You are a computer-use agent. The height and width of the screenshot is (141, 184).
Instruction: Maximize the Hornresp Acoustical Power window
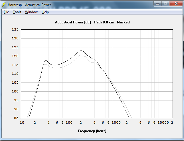(165, 4)
